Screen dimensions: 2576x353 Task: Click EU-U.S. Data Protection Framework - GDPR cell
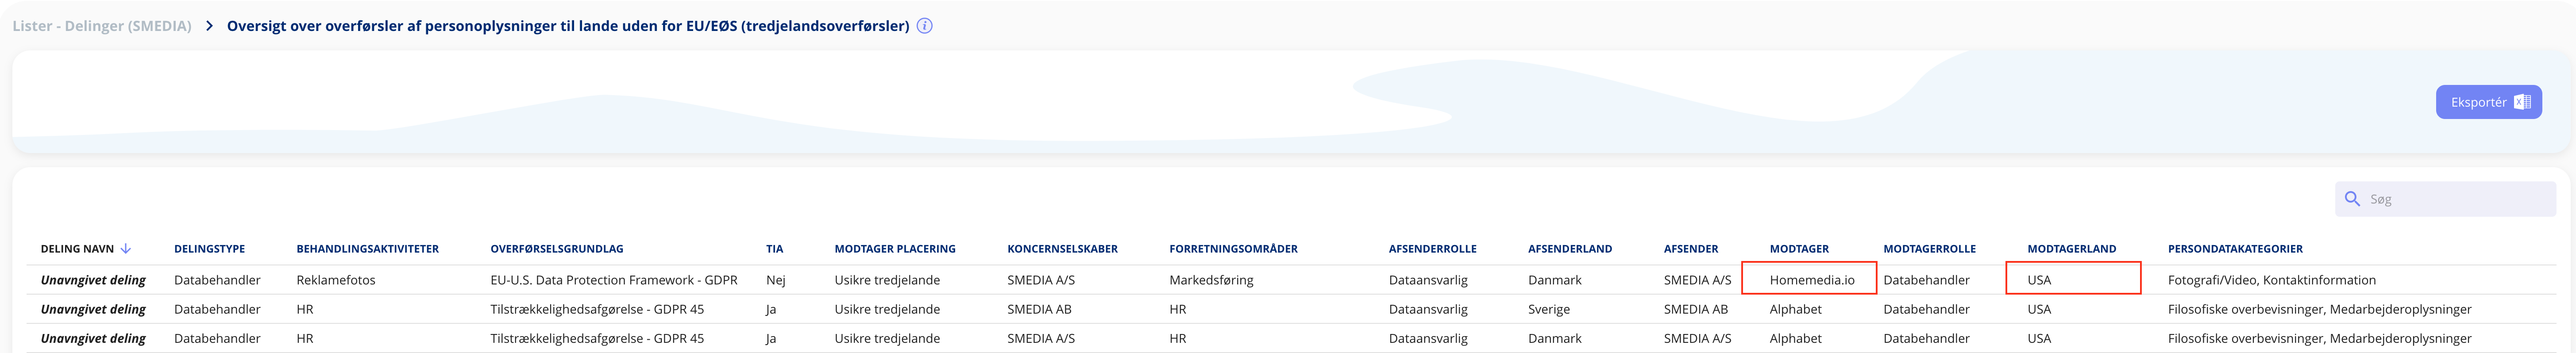pyautogui.click(x=613, y=280)
